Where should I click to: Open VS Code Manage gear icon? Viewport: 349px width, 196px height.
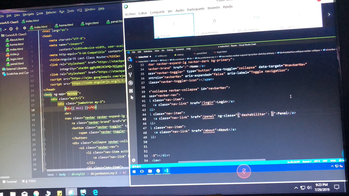click(x=133, y=160)
